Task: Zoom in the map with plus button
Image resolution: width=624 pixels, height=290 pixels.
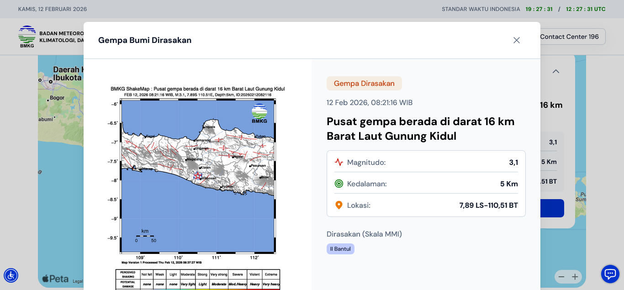Action: (x=575, y=277)
